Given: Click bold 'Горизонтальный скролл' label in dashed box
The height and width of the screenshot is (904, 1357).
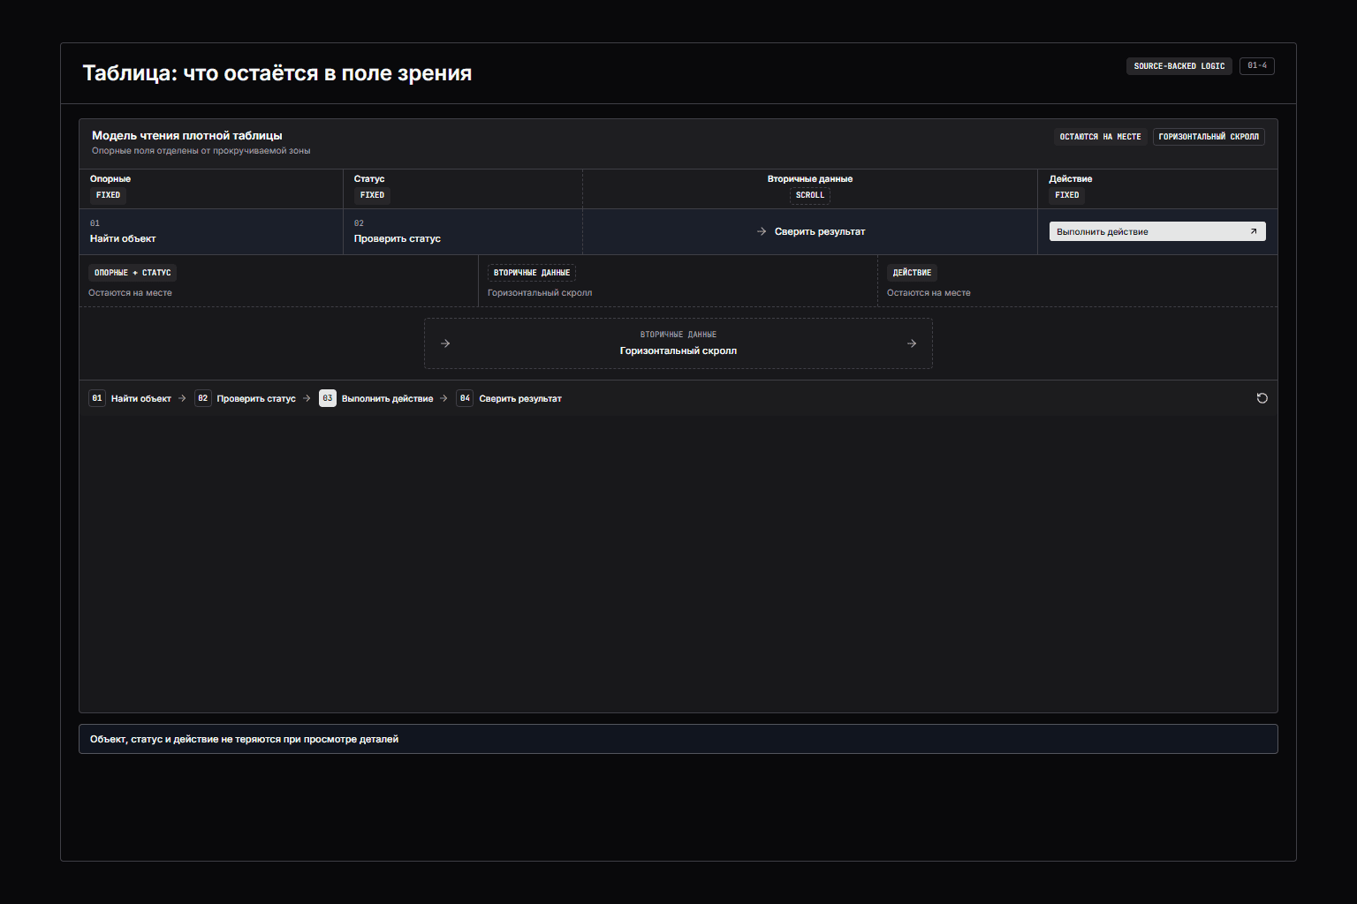Looking at the screenshot, I should point(678,350).
